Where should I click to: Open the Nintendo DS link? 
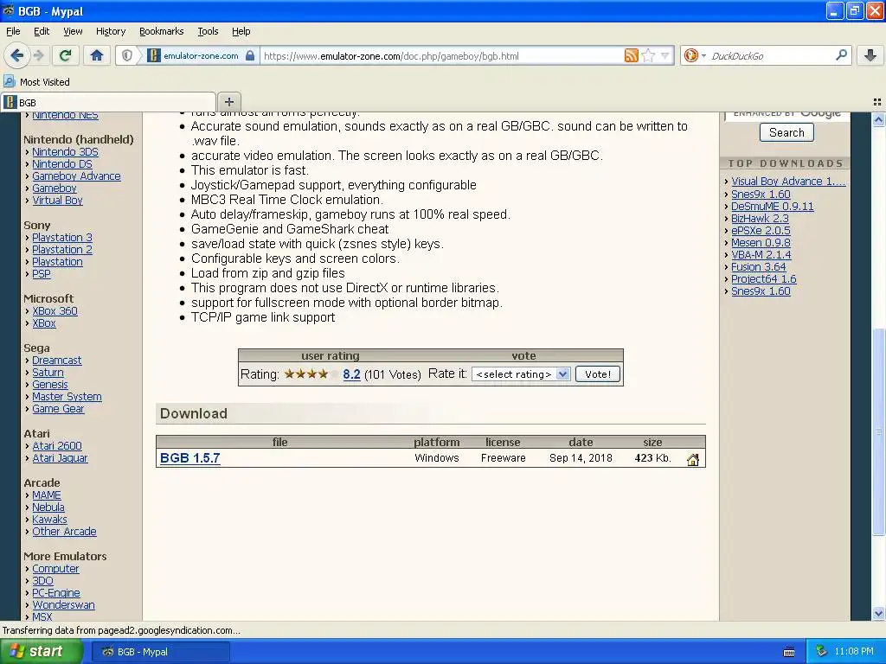click(x=62, y=163)
